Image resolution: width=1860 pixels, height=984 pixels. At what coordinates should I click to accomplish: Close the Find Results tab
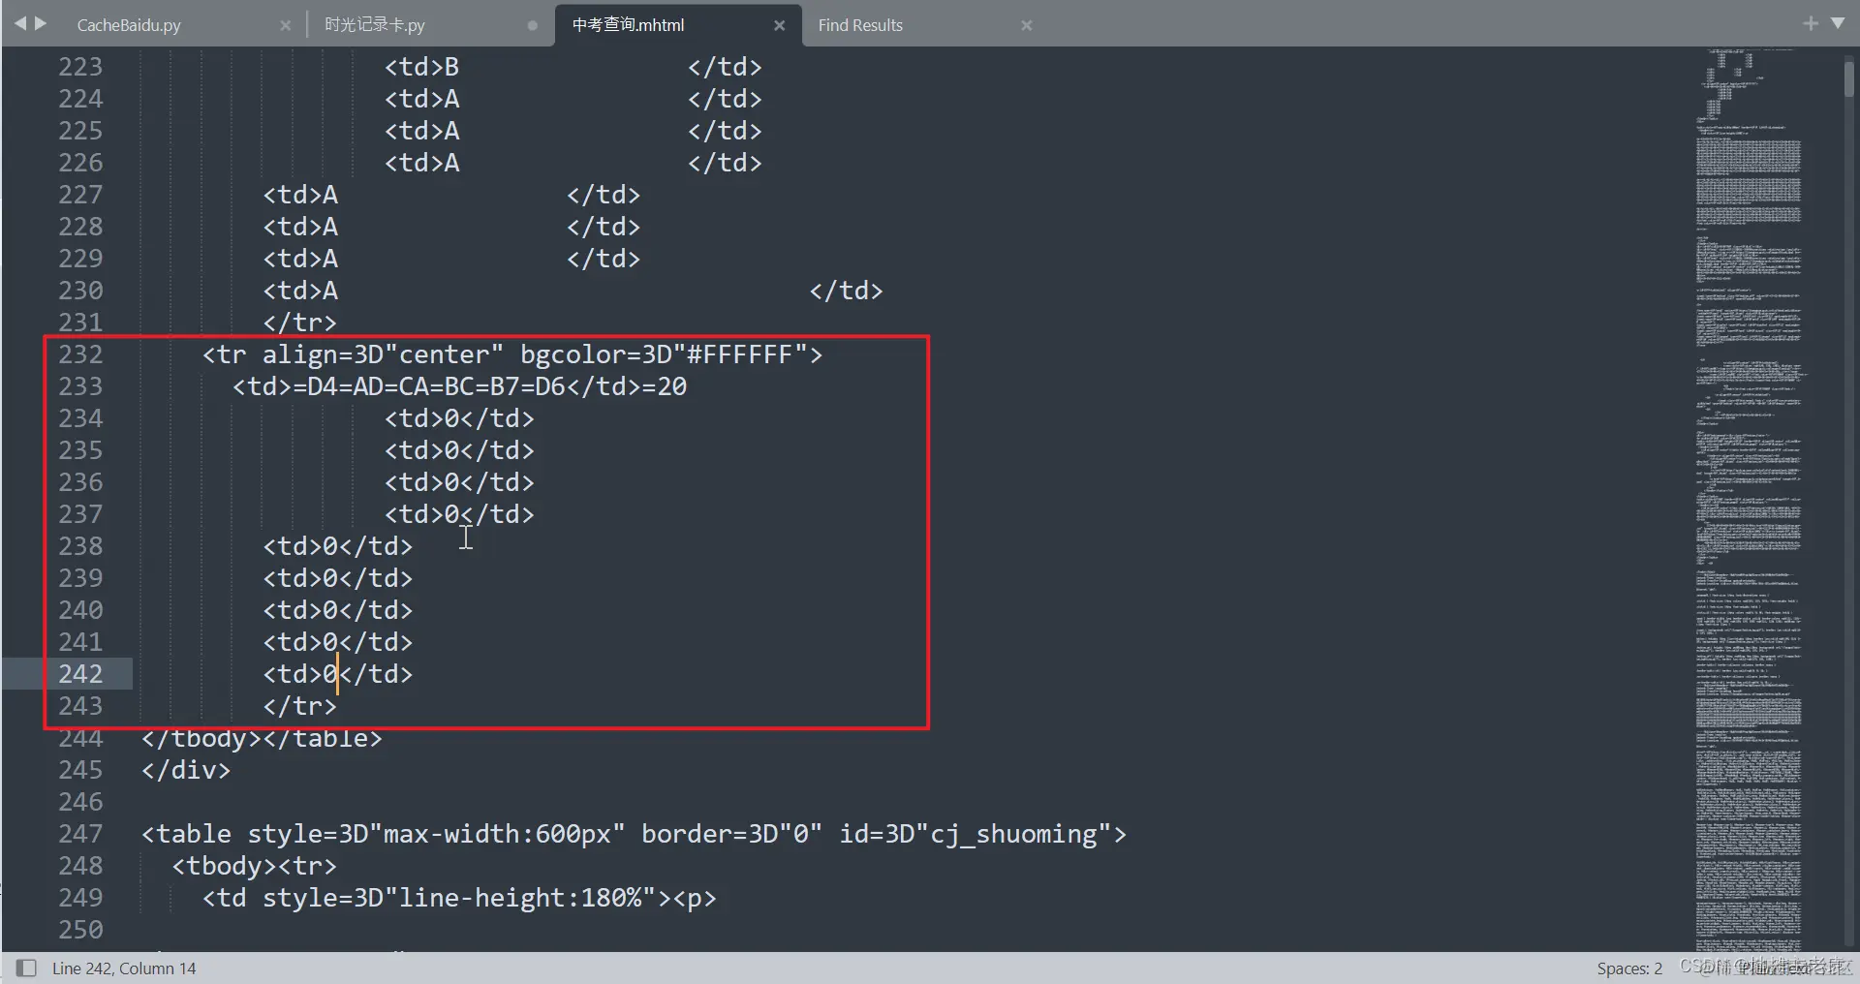point(1026,25)
